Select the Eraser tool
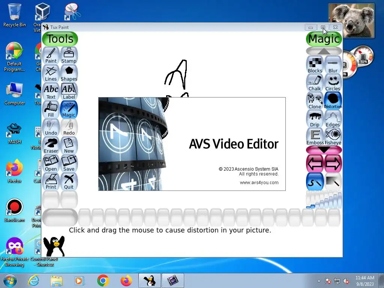This screenshot has width=384, height=288. [51, 145]
